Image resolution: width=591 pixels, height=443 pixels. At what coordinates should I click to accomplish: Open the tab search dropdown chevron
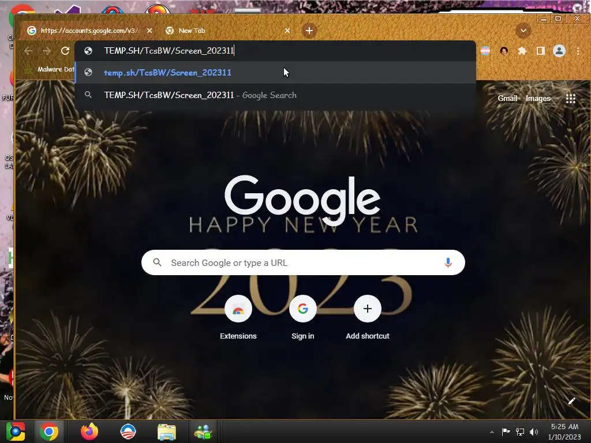[523, 31]
